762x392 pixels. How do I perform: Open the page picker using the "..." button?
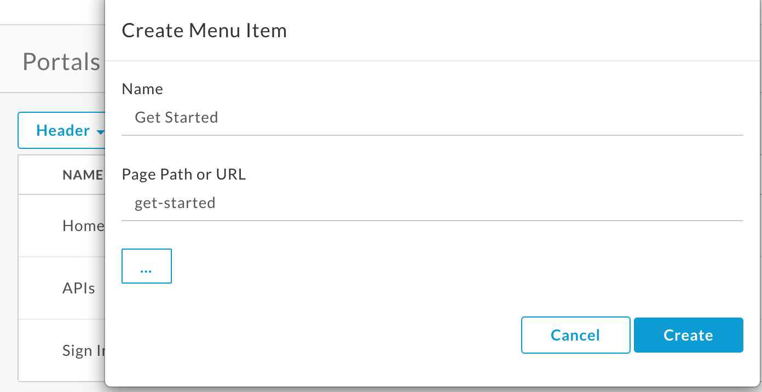tap(146, 266)
